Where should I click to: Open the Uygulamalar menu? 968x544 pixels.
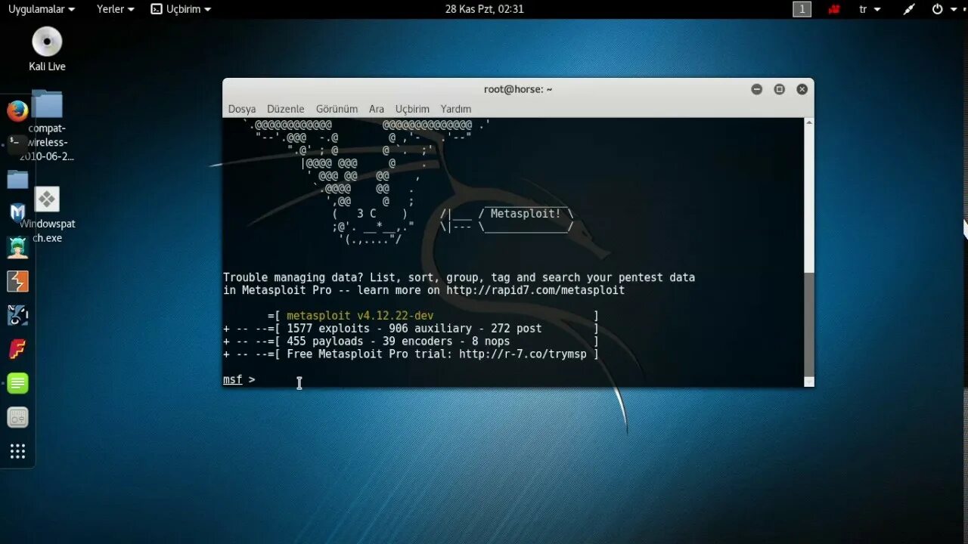(42, 9)
